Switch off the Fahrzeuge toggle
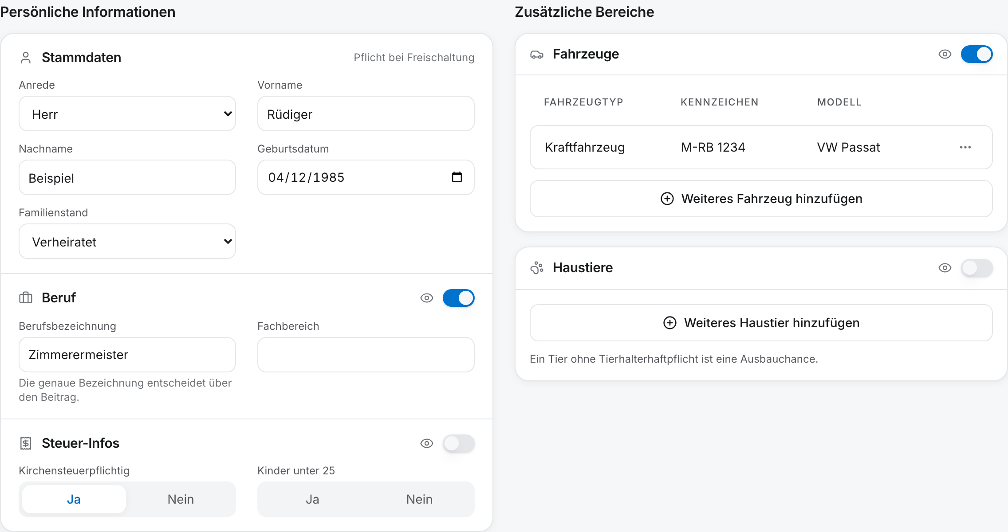Screen dimensions: 1008x532 pyautogui.click(x=976, y=54)
